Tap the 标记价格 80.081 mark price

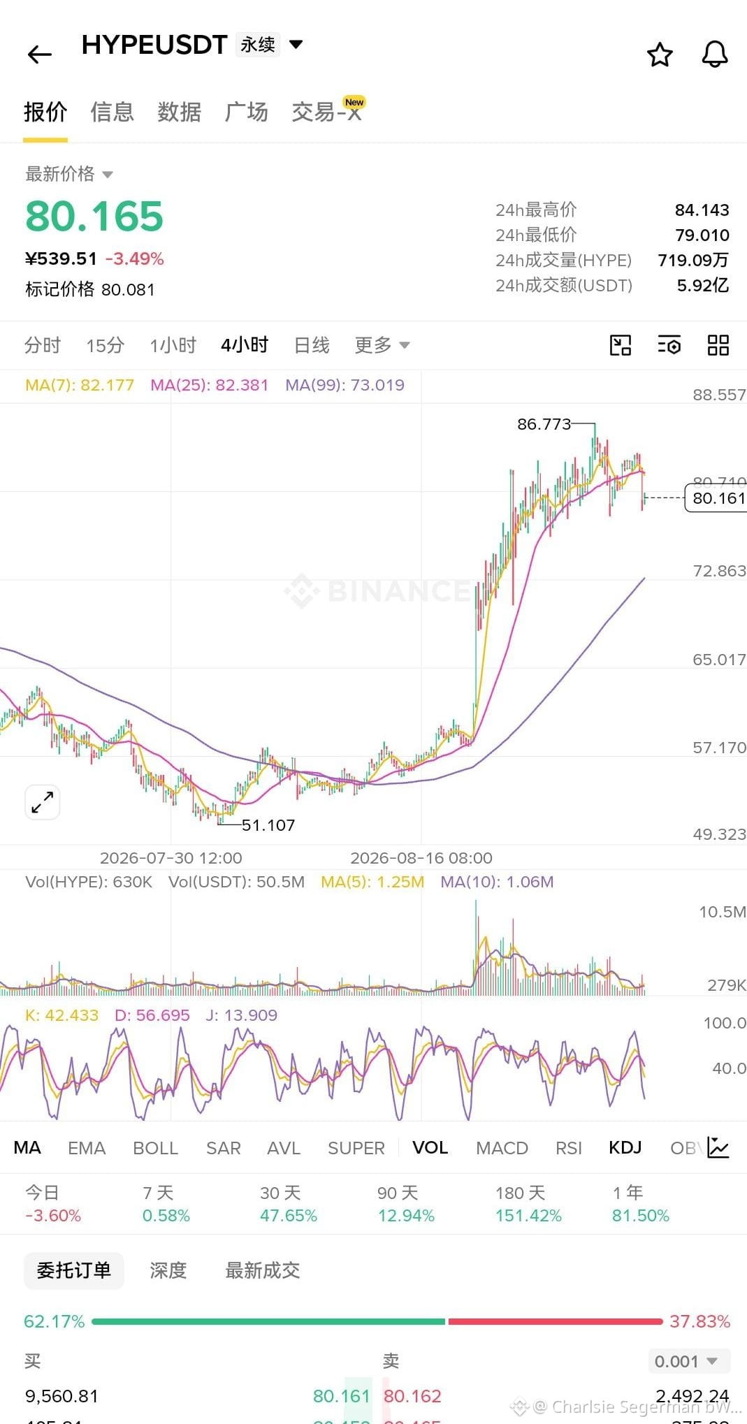[90, 289]
